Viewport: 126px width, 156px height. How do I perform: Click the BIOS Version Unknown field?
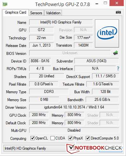(70, 53)
